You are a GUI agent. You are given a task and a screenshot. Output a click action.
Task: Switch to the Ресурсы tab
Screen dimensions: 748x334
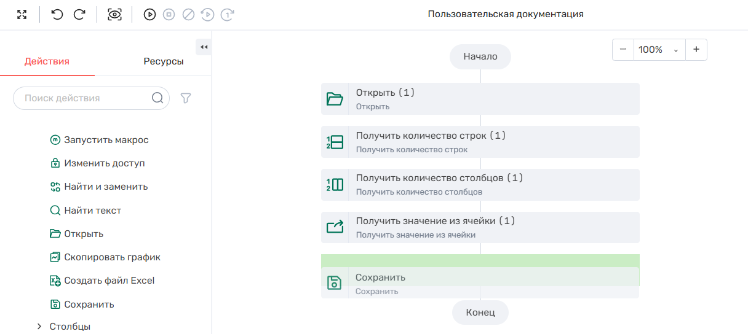pyautogui.click(x=163, y=61)
